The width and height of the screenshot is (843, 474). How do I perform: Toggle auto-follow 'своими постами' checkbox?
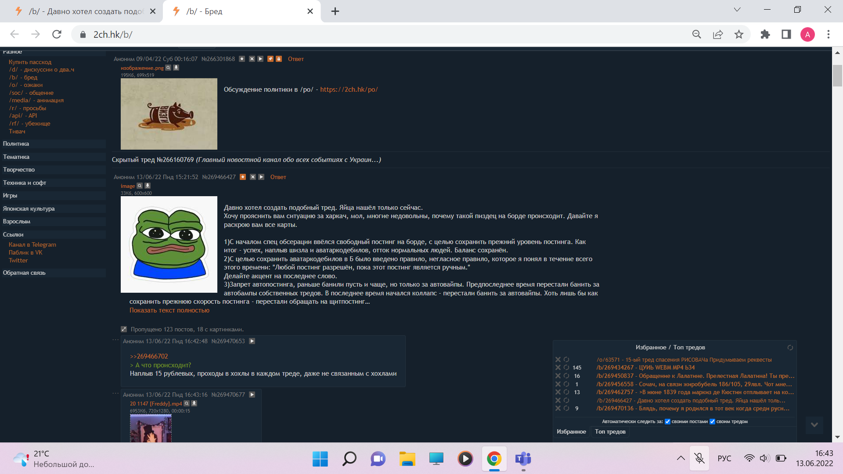click(x=667, y=422)
